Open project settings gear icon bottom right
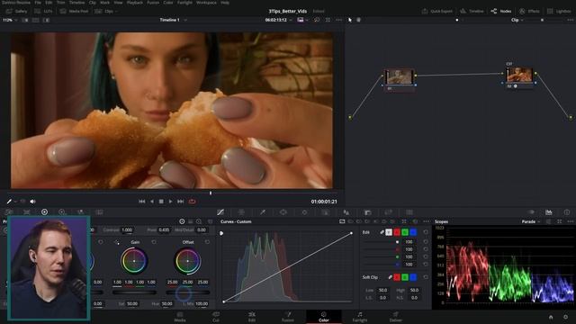The height and width of the screenshot is (324, 576). (x=566, y=317)
